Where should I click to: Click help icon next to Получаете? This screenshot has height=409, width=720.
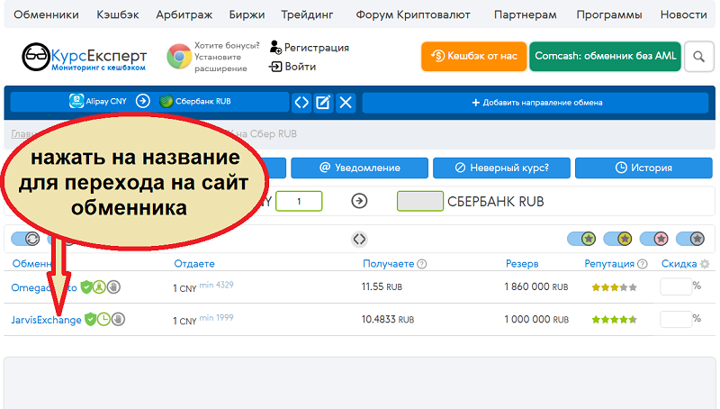[x=422, y=264]
